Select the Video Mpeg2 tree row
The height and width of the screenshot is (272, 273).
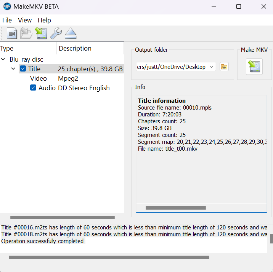tap(62, 78)
